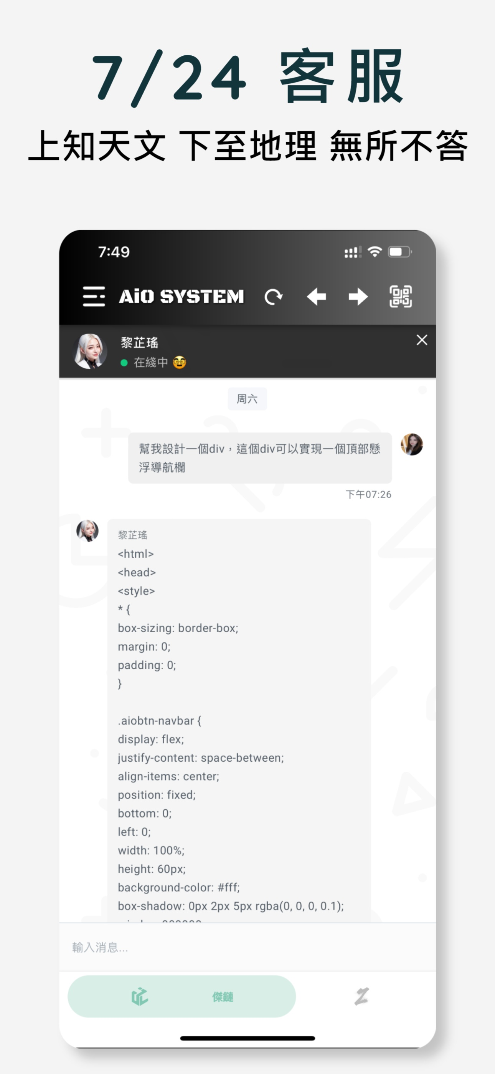Select the 傑鏈 bottom tab
The image size is (495, 1074).
click(x=181, y=996)
